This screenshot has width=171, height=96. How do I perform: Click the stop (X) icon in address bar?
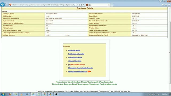click(83, 5)
